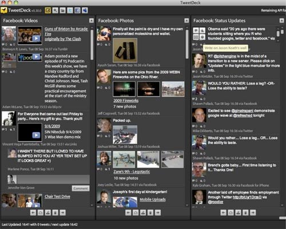Click like count on Zane's 9th post
286x229 pixels.
pos(108,169)
